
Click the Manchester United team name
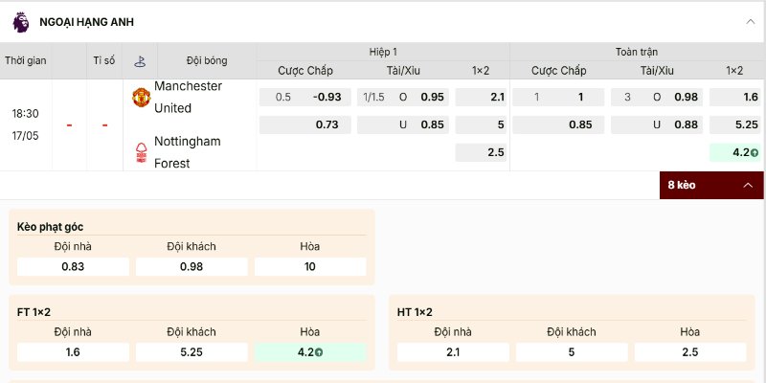(x=188, y=98)
